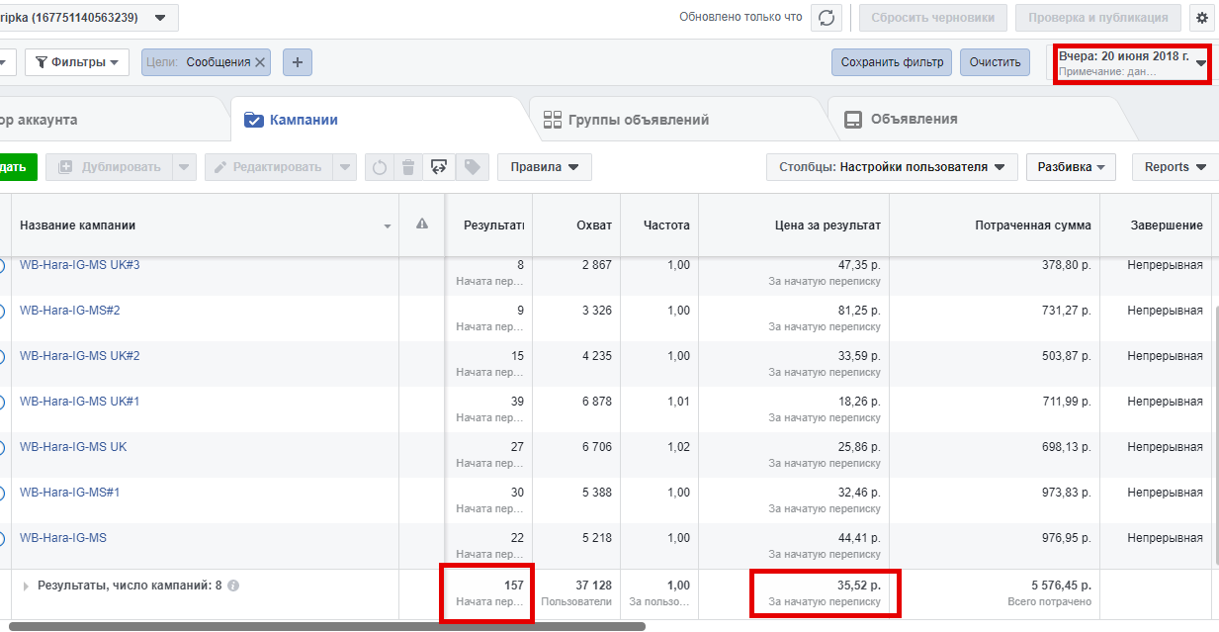Expand the results summary row triangle

[x=26, y=587]
